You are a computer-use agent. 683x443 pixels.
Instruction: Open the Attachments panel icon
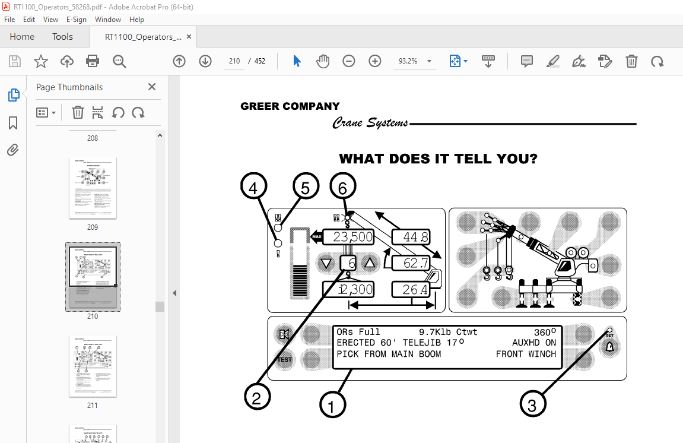[x=13, y=150]
